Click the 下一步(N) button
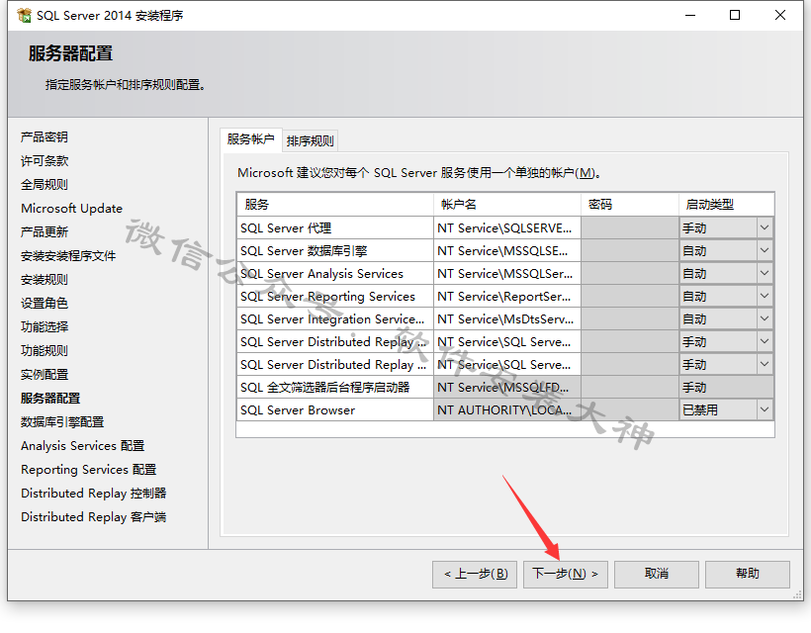This screenshot has height=633, width=811. tap(566, 574)
